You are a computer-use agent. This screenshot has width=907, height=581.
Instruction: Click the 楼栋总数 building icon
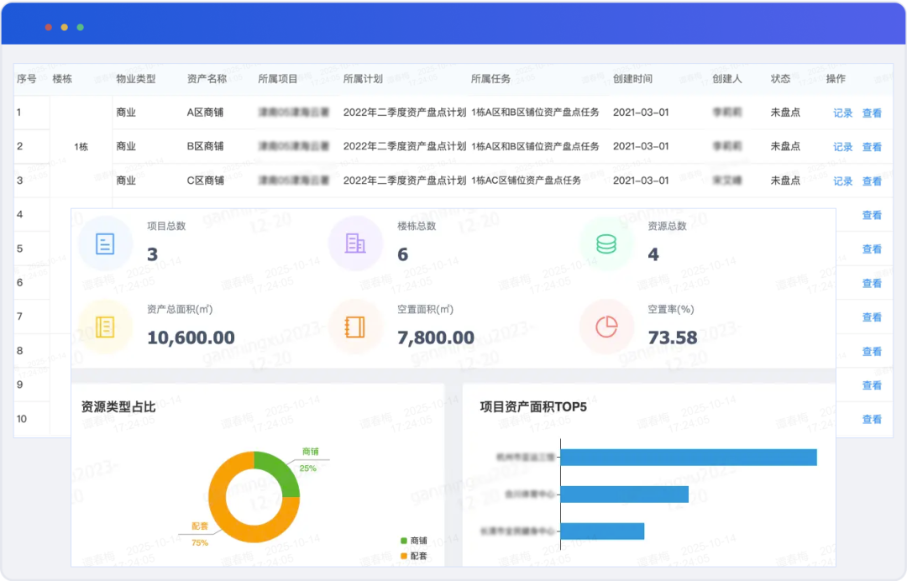tap(355, 243)
